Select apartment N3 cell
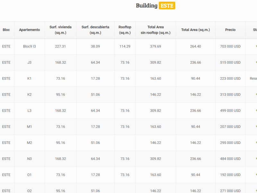 (29, 159)
